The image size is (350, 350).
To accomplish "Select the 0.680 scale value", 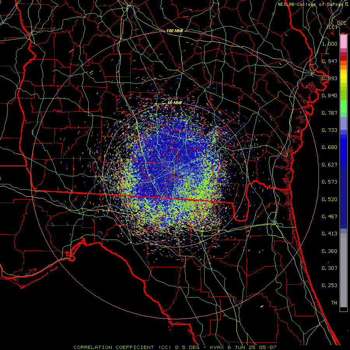I will click(329, 147).
